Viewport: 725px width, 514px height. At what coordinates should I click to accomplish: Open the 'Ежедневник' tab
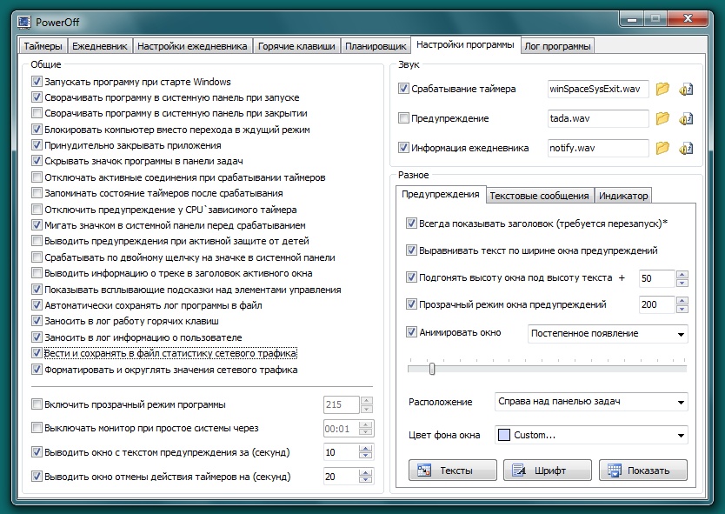pos(100,46)
